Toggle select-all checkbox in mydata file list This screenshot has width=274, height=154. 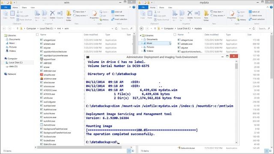point(175,35)
